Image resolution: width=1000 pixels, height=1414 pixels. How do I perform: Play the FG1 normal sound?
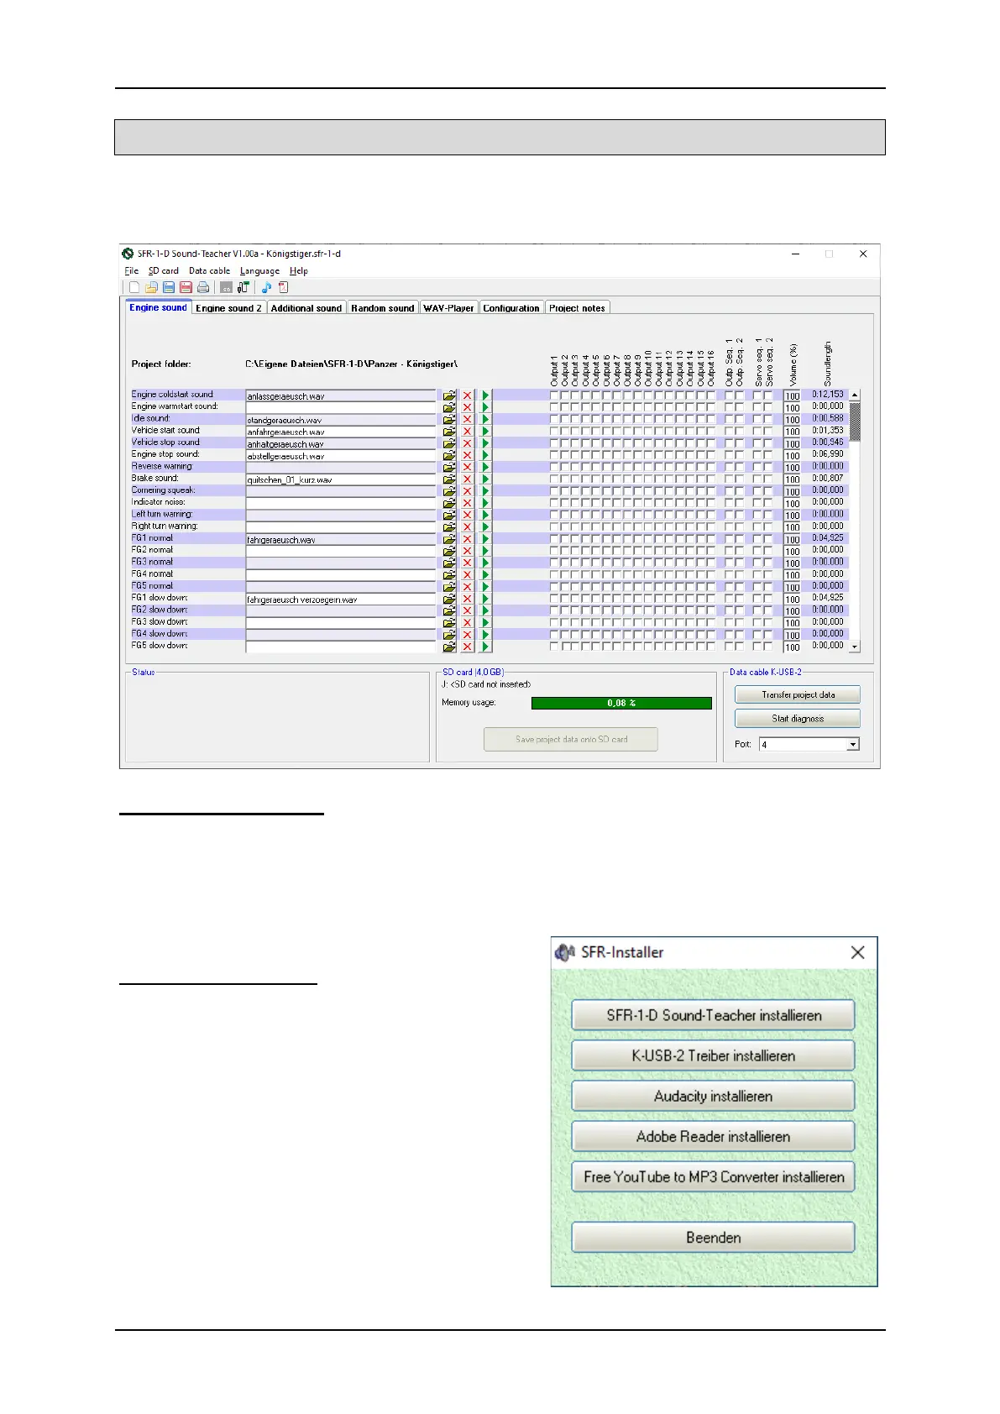click(485, 539)
